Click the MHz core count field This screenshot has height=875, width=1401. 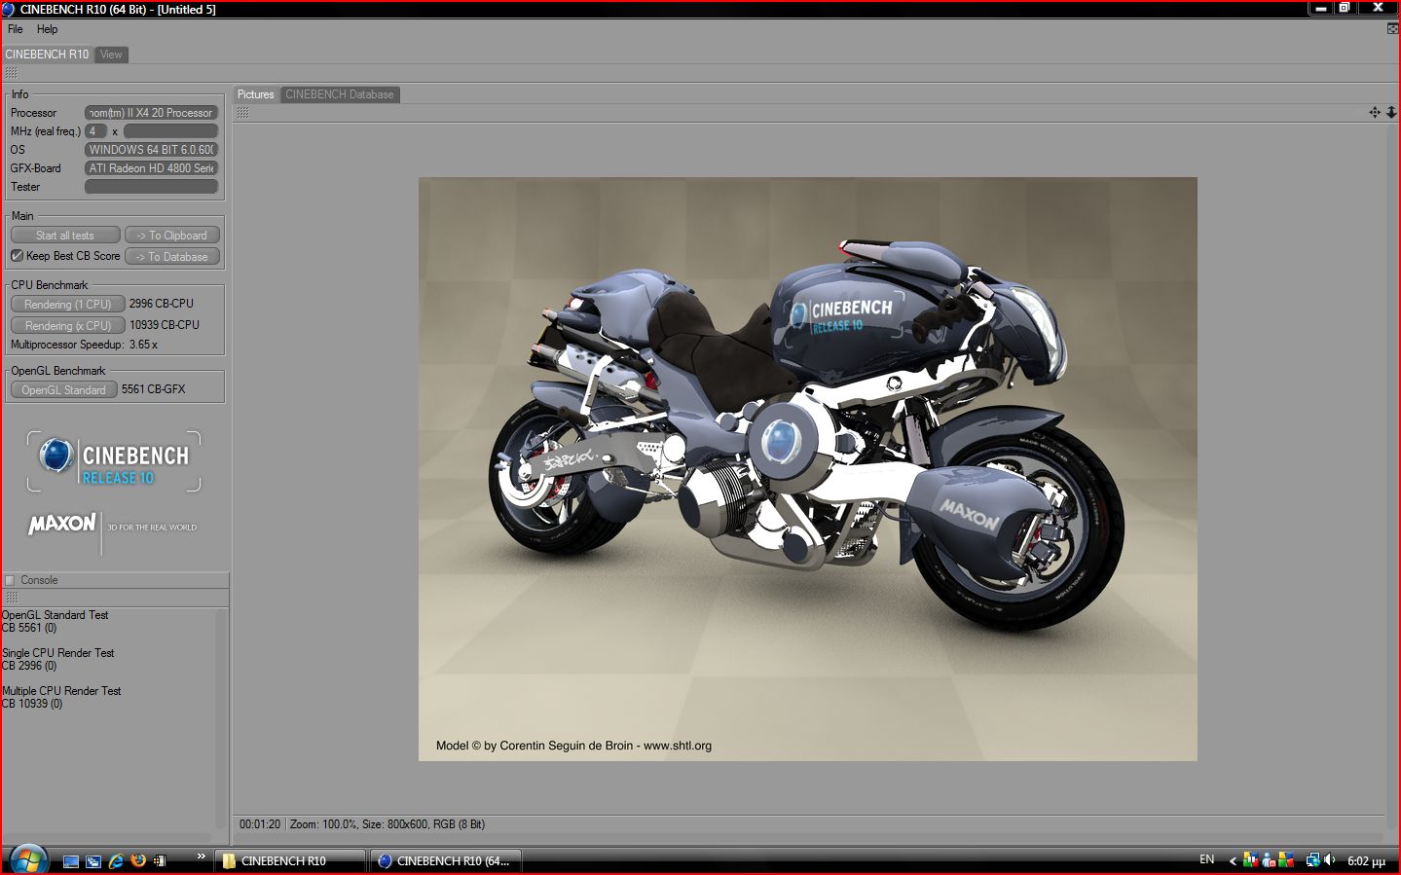pyautogui.click(x=95, y=131)
